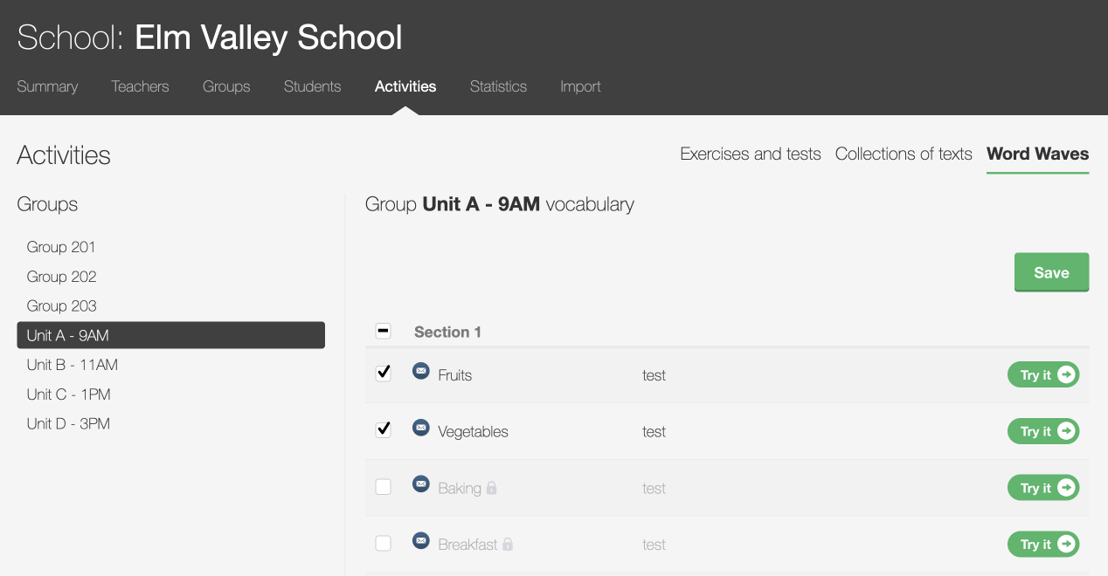Screen dimensions: 1108x576
Task: Switch to the Students tab
Action: point(312,86)
